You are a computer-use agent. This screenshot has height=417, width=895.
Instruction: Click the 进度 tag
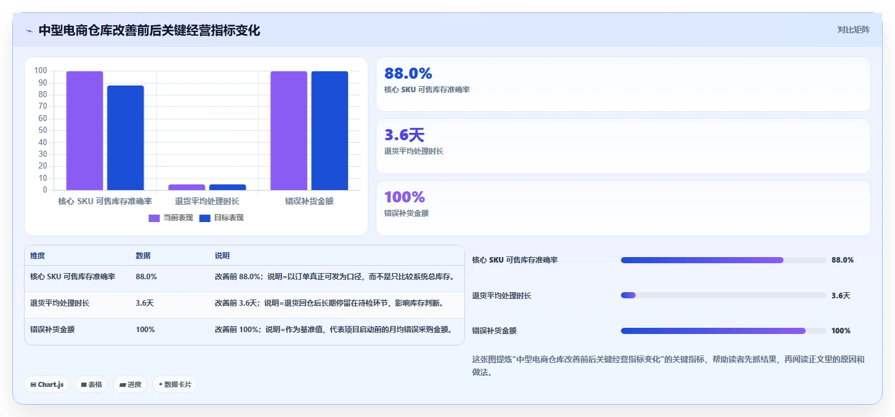pyautogui.click(x=130, y=384)
